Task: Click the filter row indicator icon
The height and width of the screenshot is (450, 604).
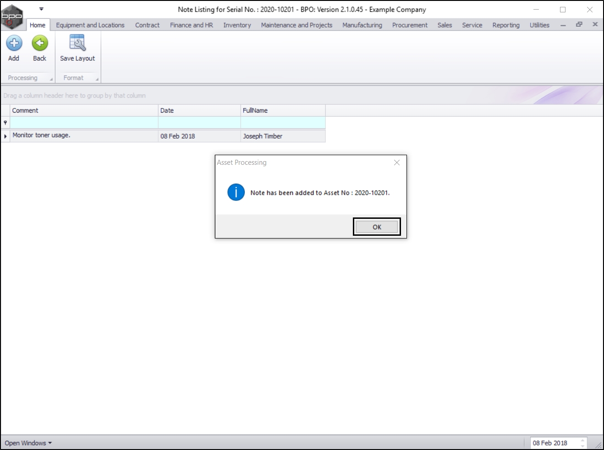Action: coord(5,123)
